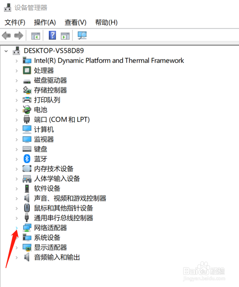Viewport: 239px width, 287px height.
Task: Click the 存储控制器 storage controller icon
Action: pyautogui.click(x=27, y=90)
